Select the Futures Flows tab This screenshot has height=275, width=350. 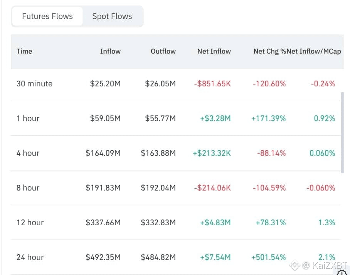(x=47, y=16)
